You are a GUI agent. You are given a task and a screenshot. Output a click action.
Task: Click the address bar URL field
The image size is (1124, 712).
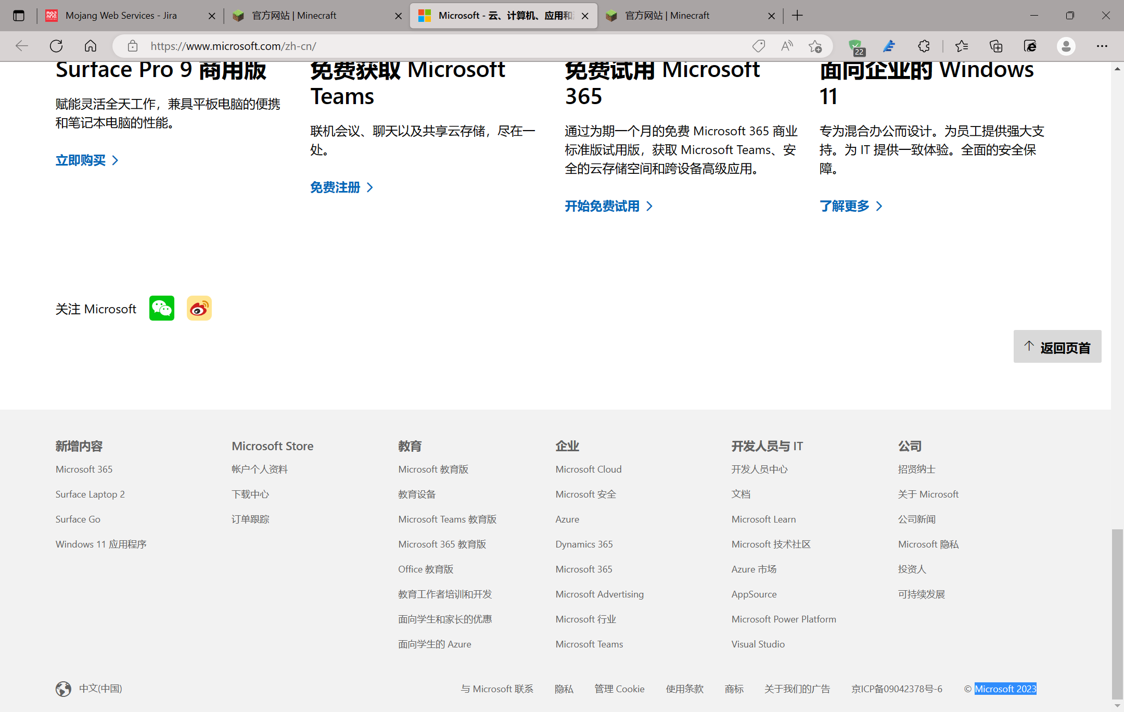[x=416, y=46]
